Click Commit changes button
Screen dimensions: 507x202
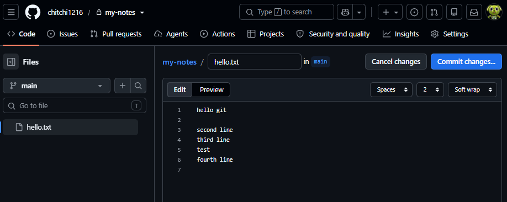pos(466,61)
